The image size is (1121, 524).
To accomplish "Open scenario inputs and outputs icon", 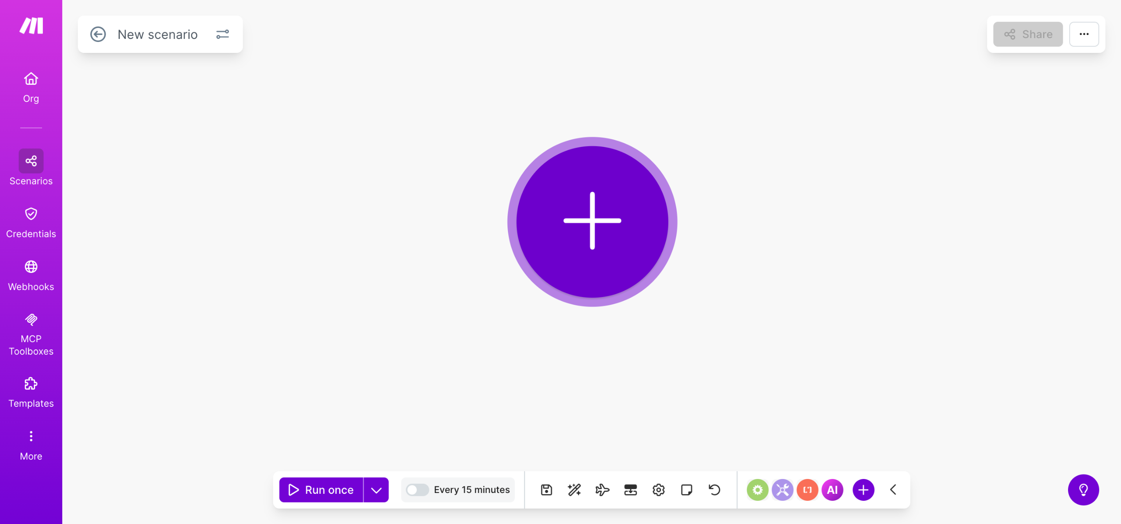I will 630,489.
